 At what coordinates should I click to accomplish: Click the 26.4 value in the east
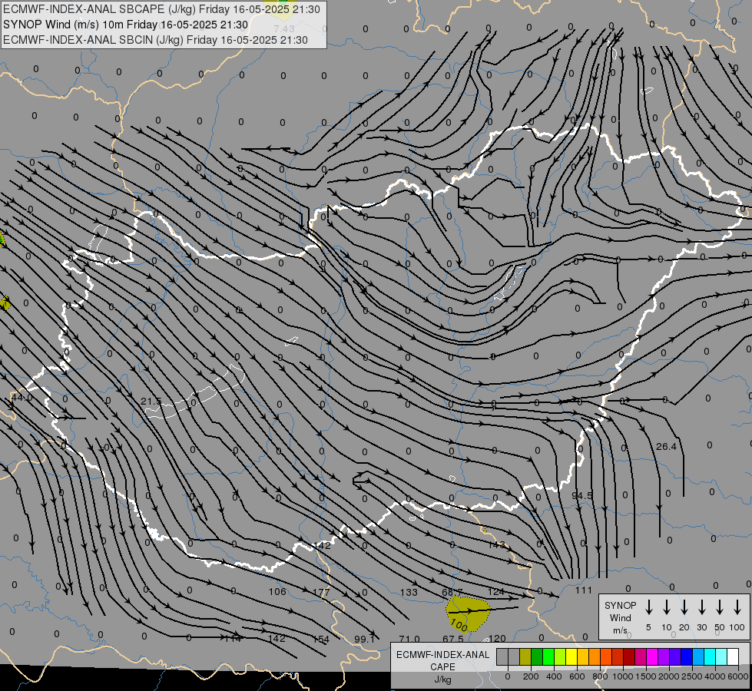coord(666,446)
